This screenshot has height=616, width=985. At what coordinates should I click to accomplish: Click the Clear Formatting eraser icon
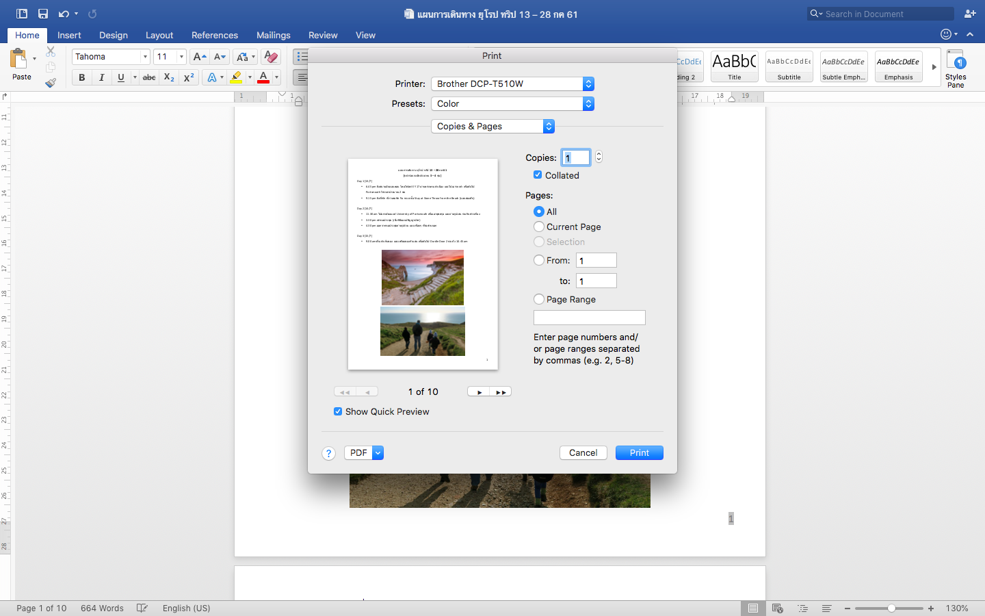click(271, 57)
